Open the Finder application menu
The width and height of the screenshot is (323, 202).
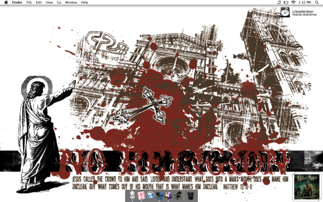coord(17,3)
